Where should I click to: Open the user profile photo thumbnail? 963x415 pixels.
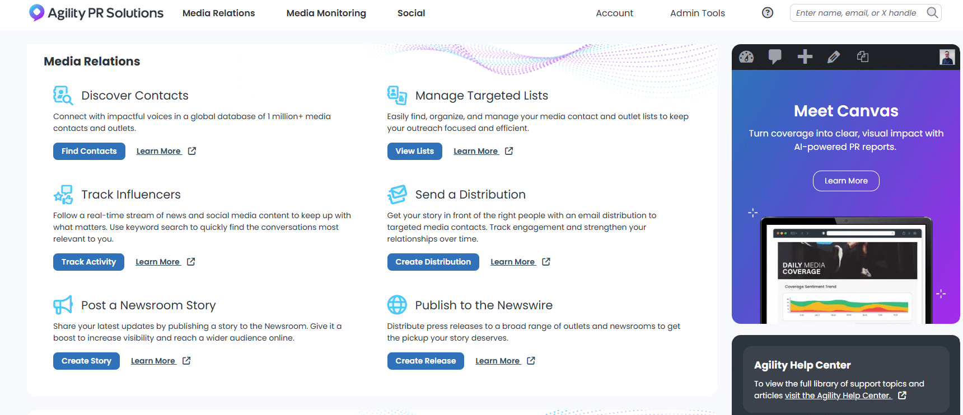pyautogui.click(x=947, y=56)
